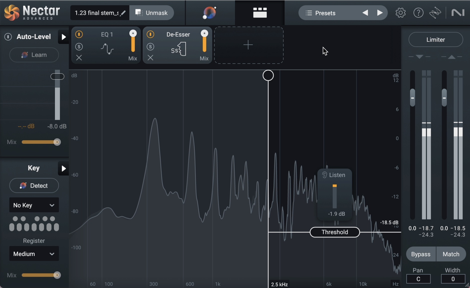The image size is (470, 288).
Task: Expand the Auto-Level panel arrow
Action: click(63, 37)
